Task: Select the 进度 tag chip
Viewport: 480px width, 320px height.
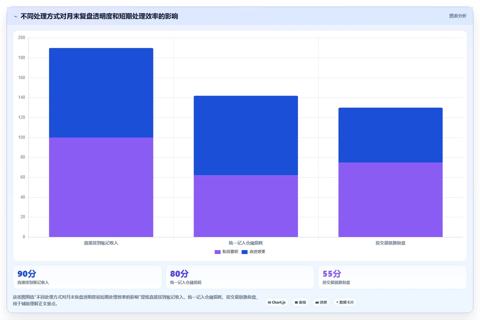Action: coord(321,302)
